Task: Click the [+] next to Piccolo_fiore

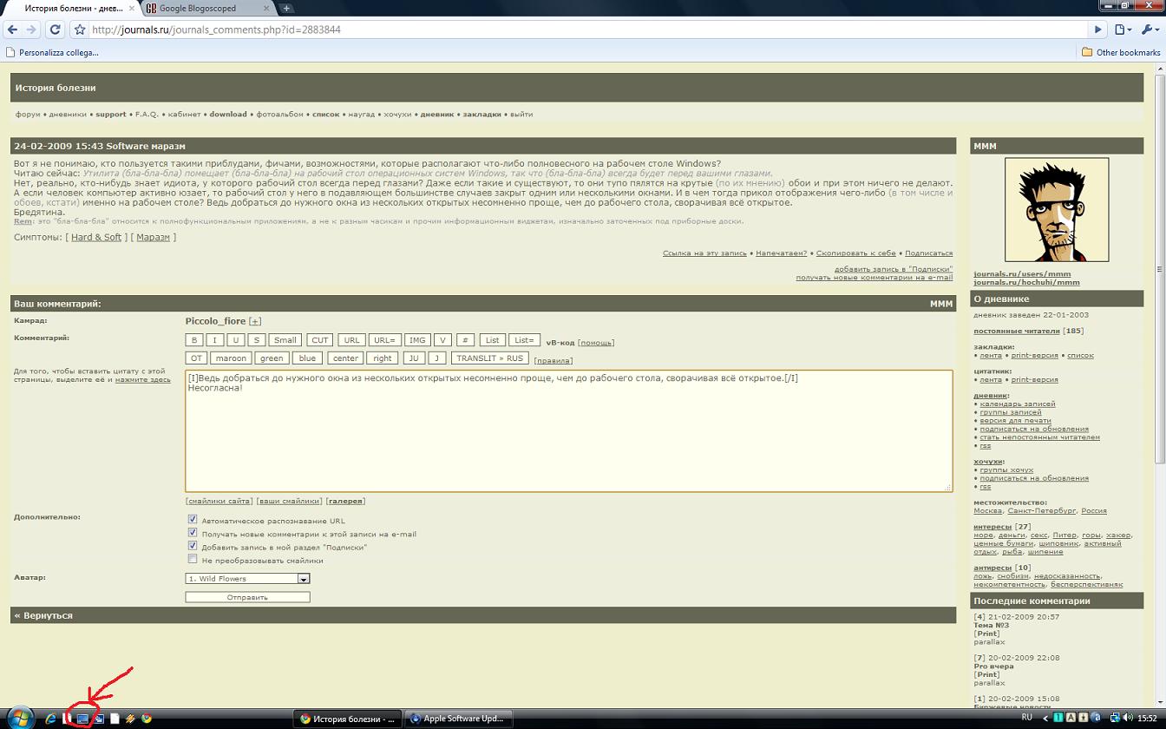Action: click(x=255, y=322)
